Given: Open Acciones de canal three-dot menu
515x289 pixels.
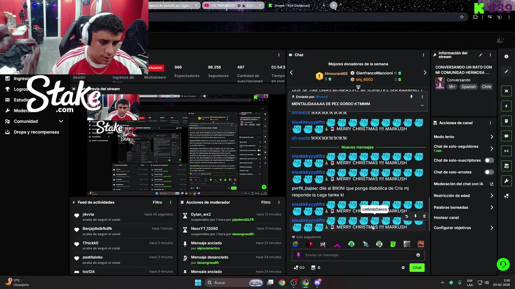Looking at the screenshot, I should [490, 123].
